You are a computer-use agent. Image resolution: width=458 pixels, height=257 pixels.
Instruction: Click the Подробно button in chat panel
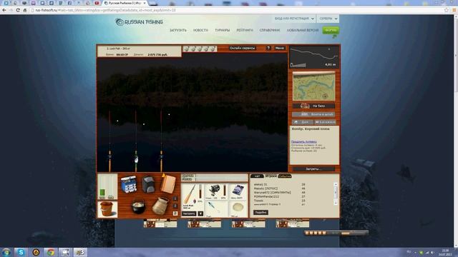(x=260, y=213)
